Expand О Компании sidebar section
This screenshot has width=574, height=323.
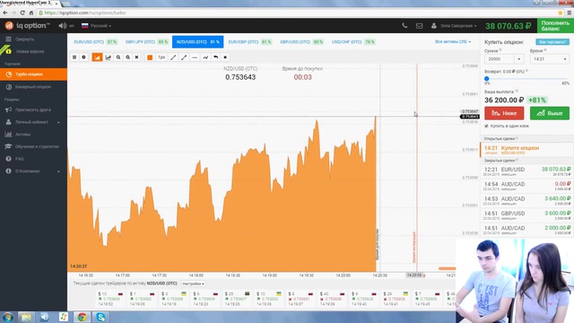pyautogui.click(x=33, y=171)
